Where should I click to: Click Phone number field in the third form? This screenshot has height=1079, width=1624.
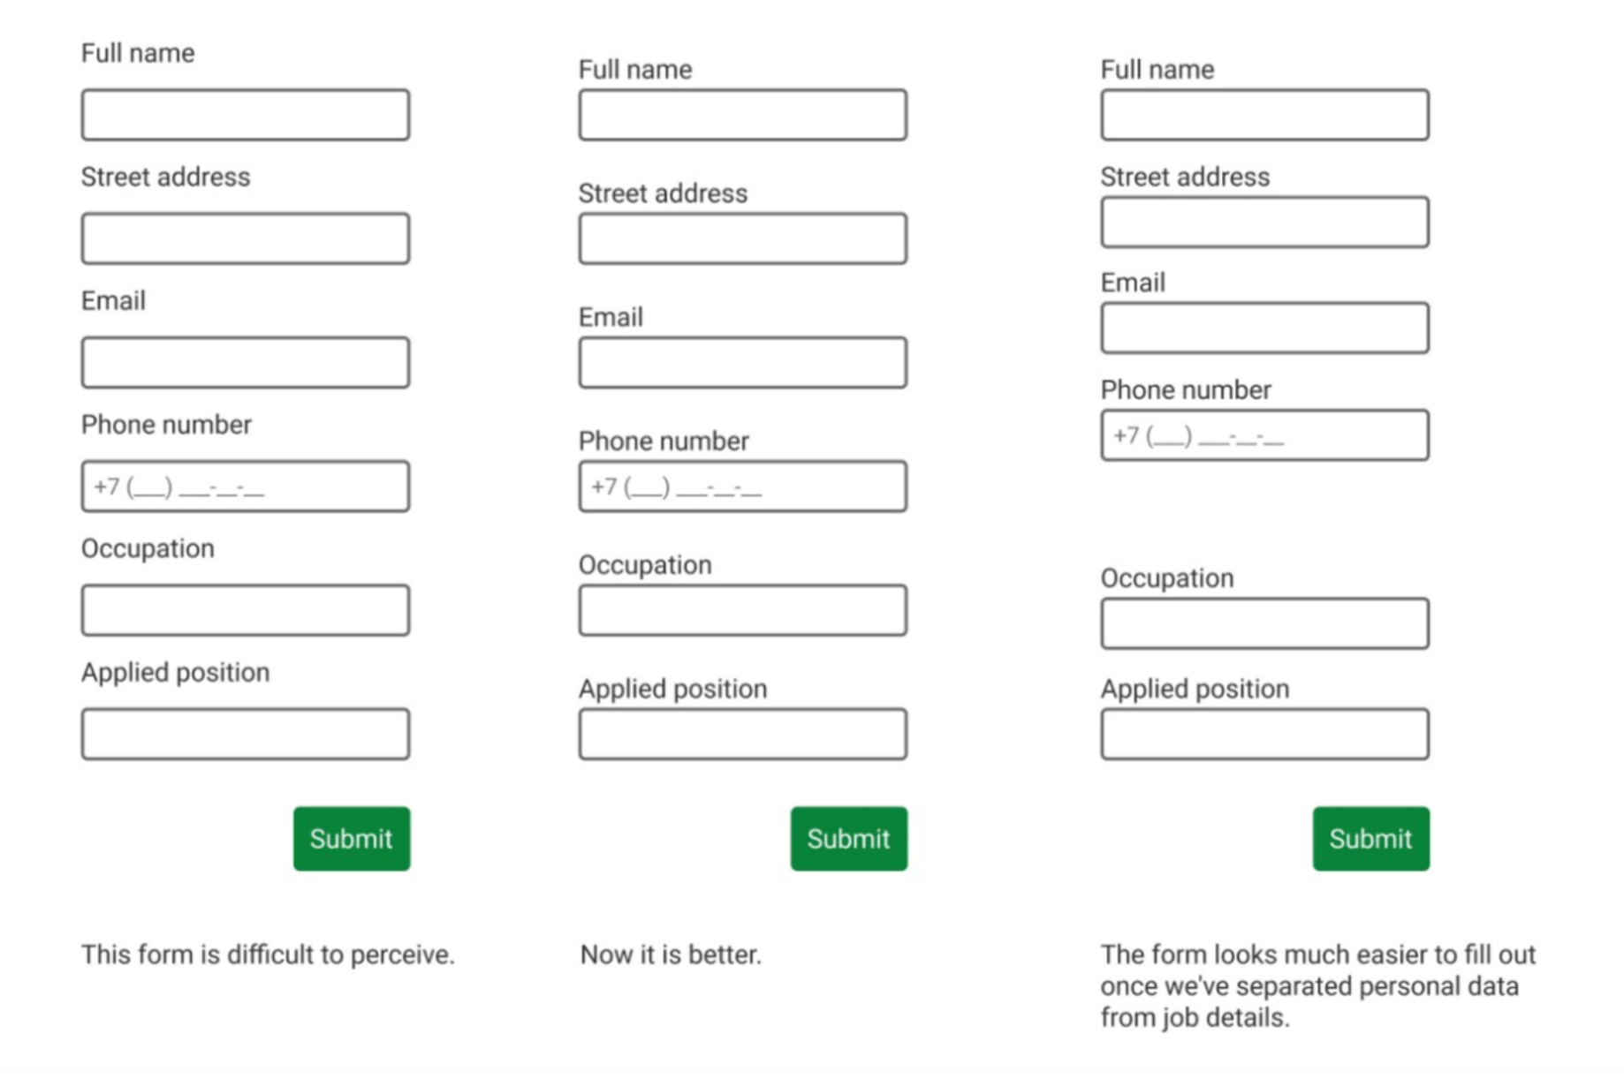pyautogui.click(x=1264, y=435)
